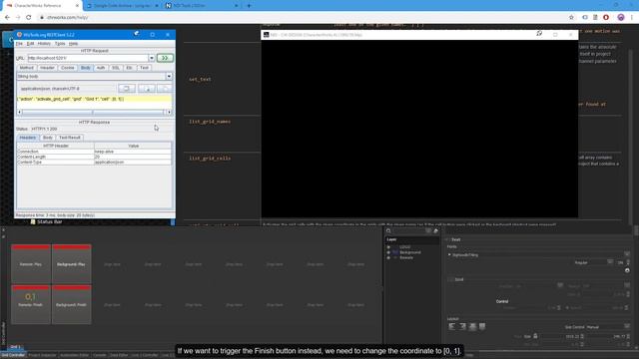Switch to the Console bottom tab
This screenshot has width=639, height=359.
[100, 355]
